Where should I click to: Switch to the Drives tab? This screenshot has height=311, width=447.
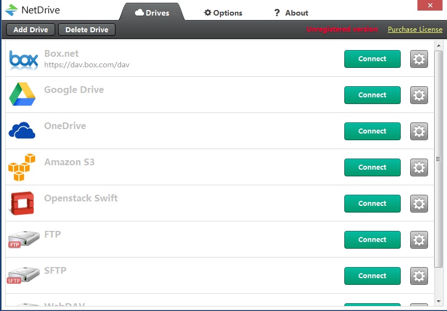pyautogui.click(x=152, y=13)
